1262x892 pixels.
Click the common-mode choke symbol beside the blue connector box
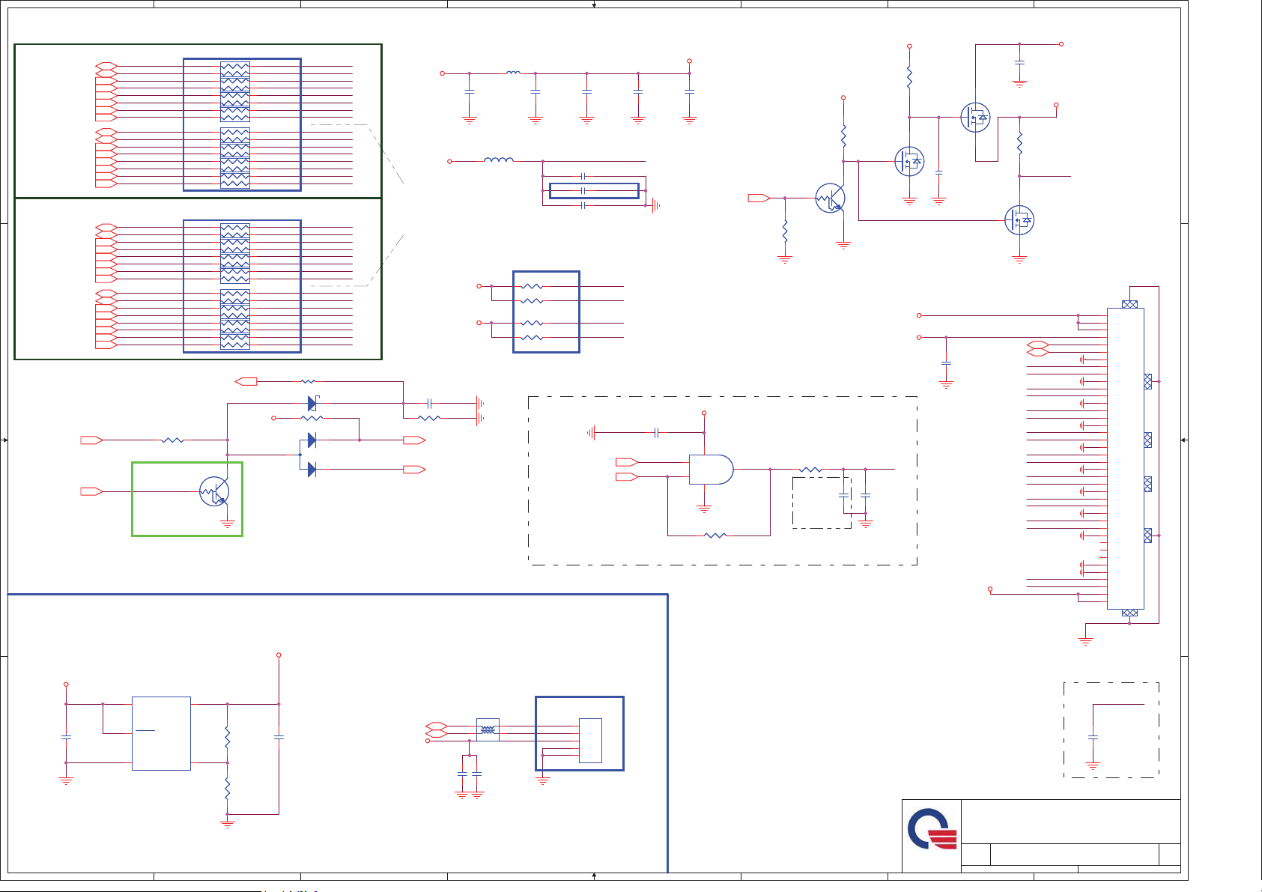[488, 729]
